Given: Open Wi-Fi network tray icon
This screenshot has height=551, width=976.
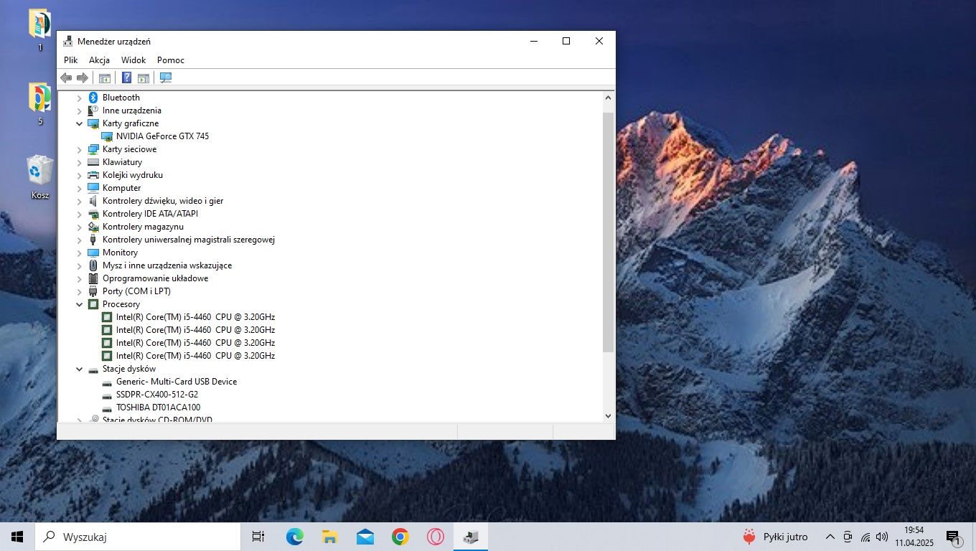Looking at the screenshot, I should 865,537.
